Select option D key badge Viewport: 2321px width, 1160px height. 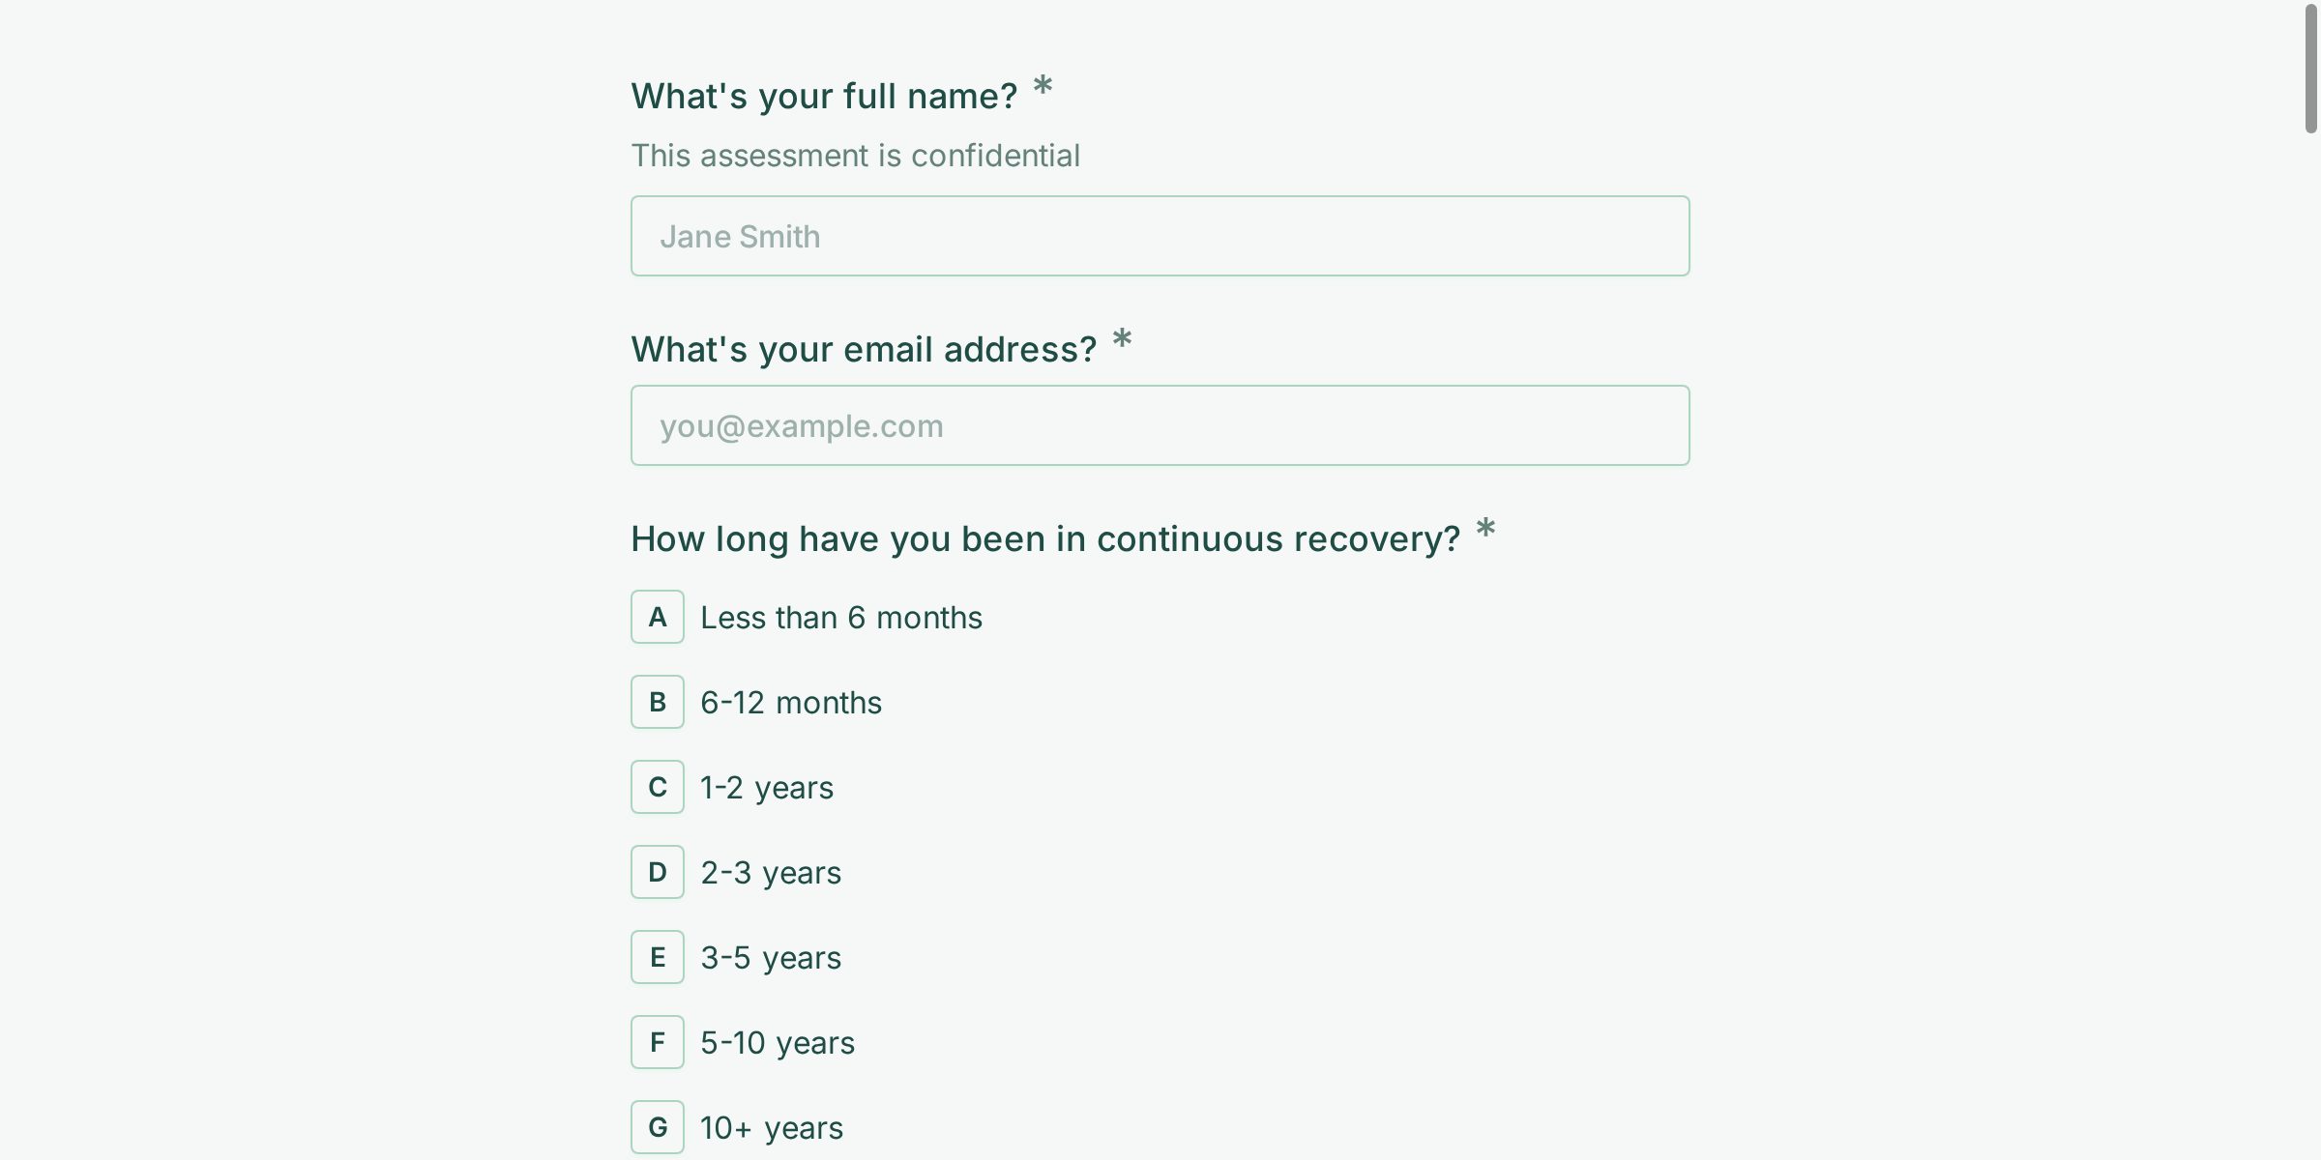pos(658,872)
